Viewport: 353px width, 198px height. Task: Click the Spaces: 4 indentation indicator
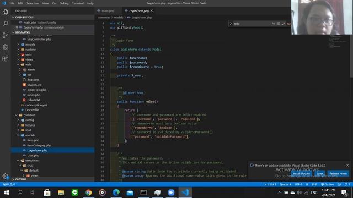[286, 184]
